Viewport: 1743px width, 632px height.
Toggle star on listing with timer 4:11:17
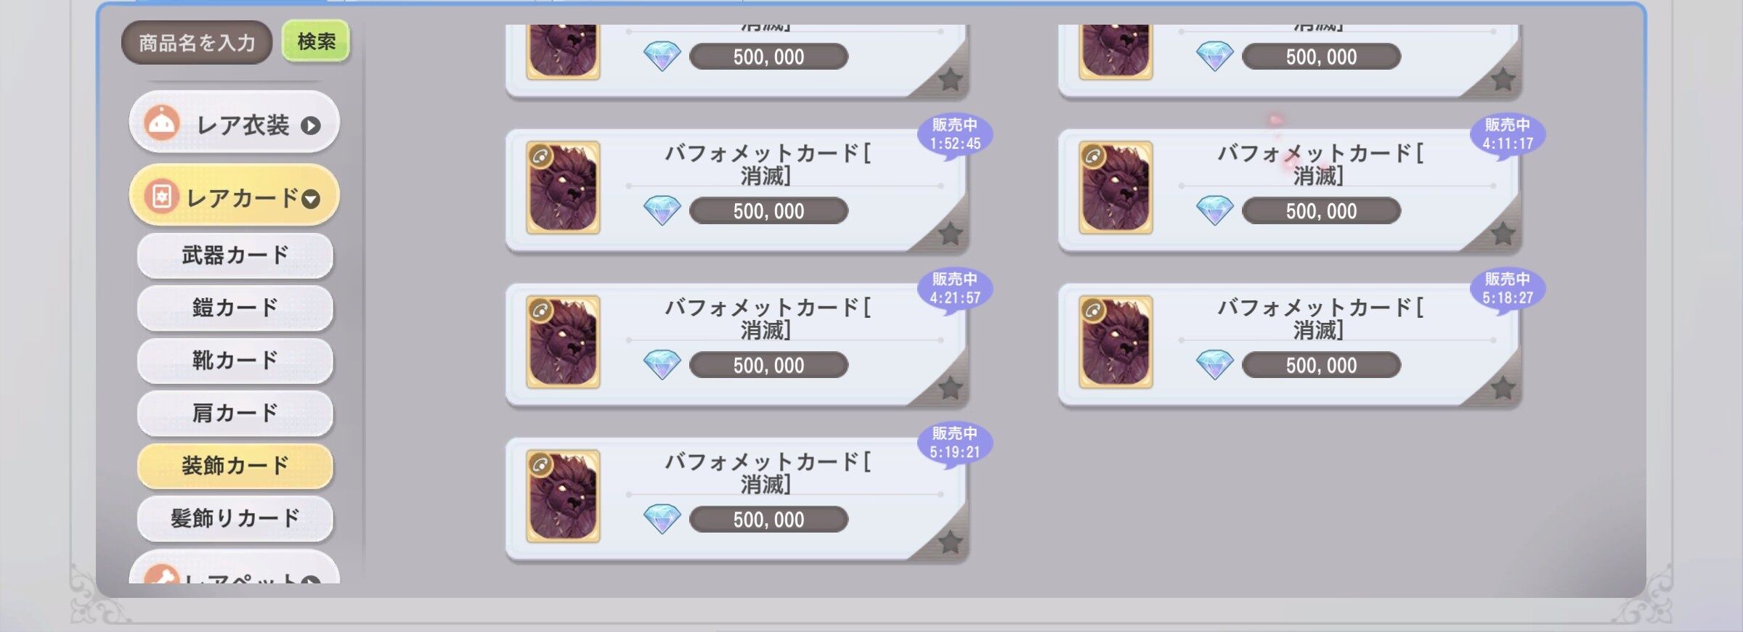coord(1503,234)
